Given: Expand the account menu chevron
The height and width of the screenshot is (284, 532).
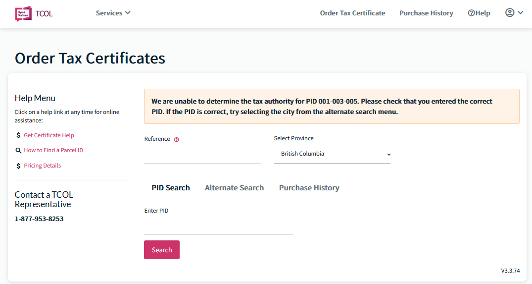Looking at the screenshot, I should pos(521,13).
